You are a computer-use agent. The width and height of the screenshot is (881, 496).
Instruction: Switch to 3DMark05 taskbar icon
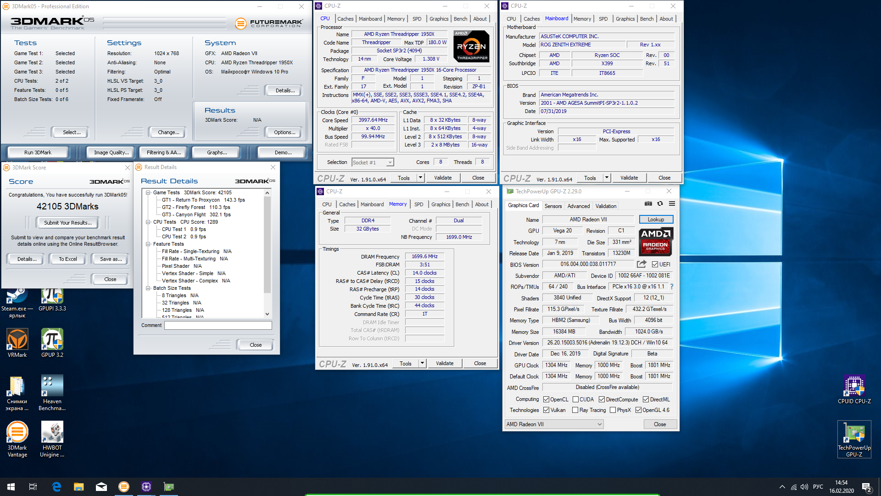(124, 487)
